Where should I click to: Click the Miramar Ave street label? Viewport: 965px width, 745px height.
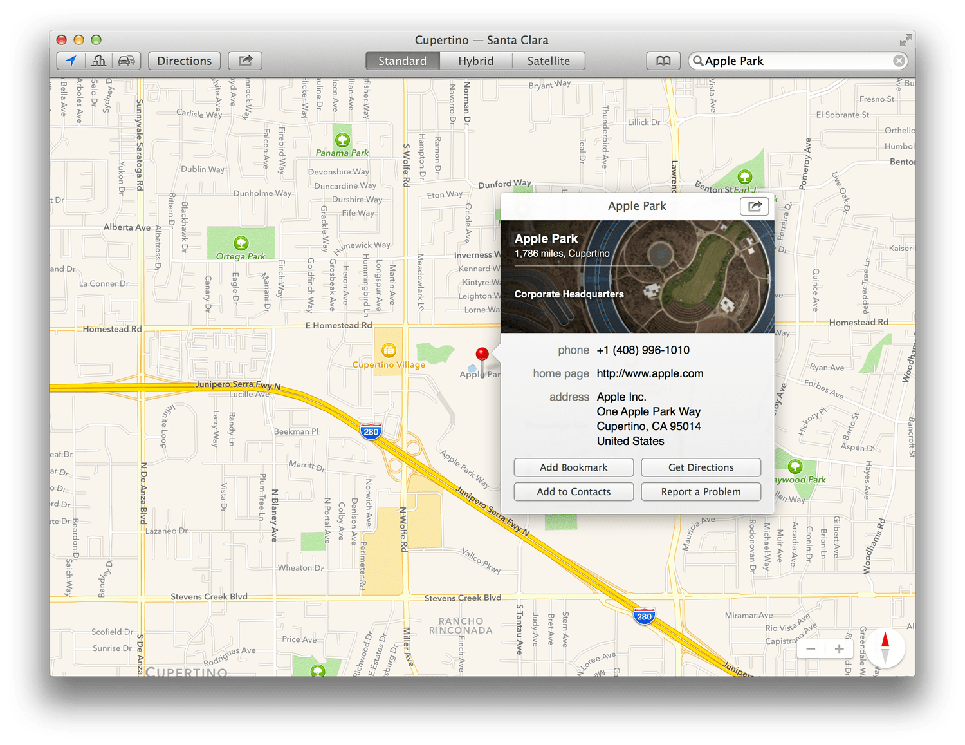[x=749, y=616]
